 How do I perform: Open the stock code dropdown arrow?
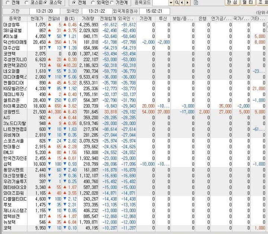coord(171,3)
